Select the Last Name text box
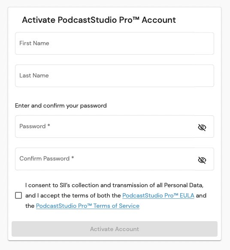 click(115, 76)
